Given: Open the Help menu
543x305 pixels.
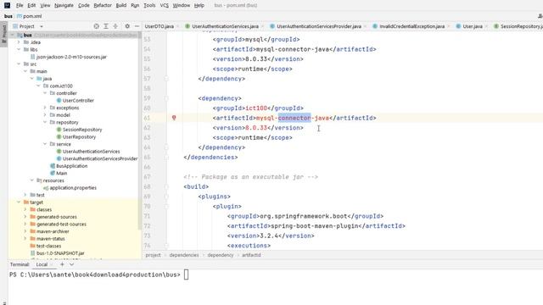Looking at the screenshot, I should [199, 5].
